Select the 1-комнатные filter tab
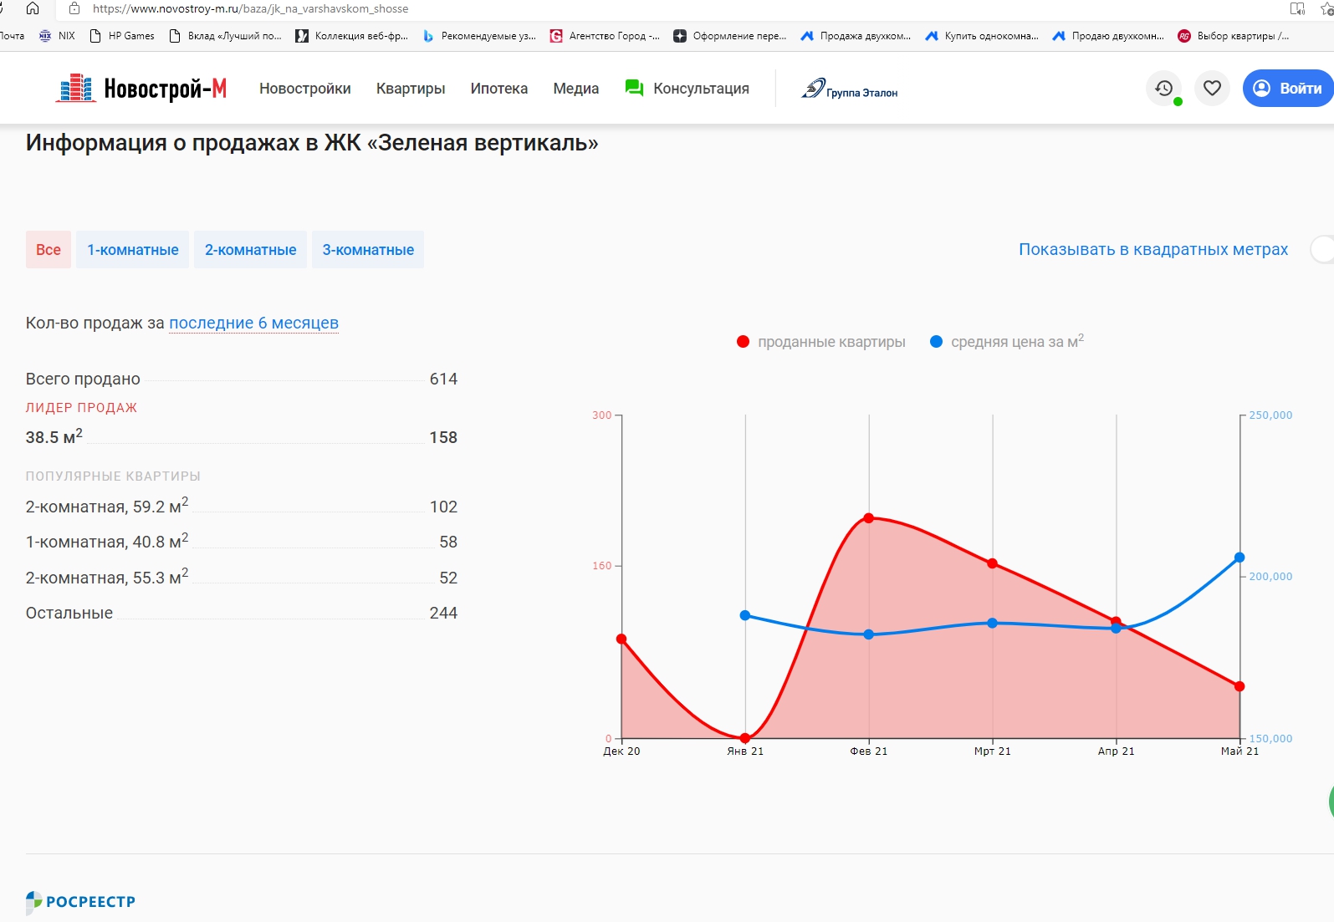 coord(132,250)
